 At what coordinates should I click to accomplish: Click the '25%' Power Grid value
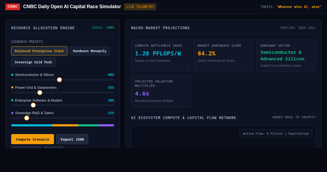pos(111,88)
